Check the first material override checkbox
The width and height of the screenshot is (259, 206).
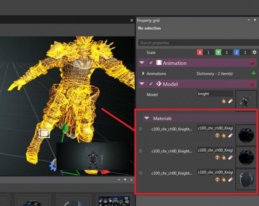[141, 129]
